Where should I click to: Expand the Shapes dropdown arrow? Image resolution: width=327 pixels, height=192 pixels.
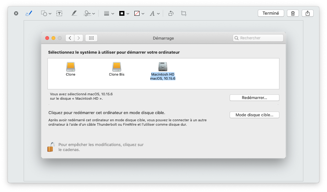tap(50, 14)
